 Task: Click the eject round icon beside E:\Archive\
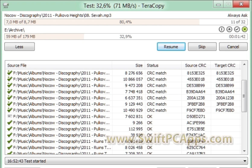click(229, 29)
